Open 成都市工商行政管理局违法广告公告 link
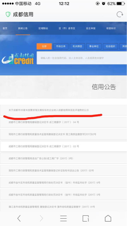The image size is (127, 226). [64, 159]
